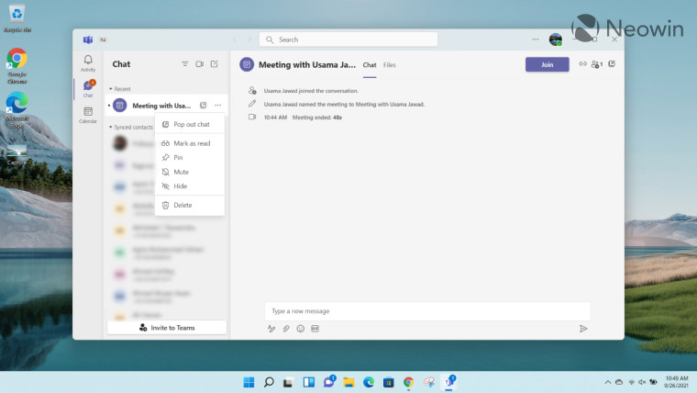This screenshot has height=393, width=697.
Task: View meeting participants icon
Action: [596, 64]
